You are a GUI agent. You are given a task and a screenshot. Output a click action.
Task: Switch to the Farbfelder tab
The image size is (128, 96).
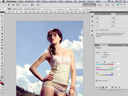[103, 14]
